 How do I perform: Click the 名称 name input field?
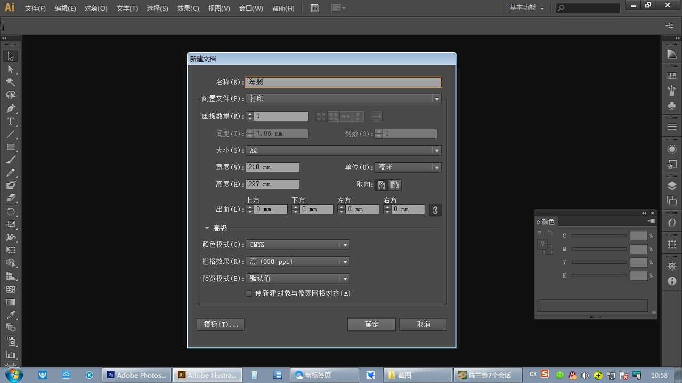[344, 82]
